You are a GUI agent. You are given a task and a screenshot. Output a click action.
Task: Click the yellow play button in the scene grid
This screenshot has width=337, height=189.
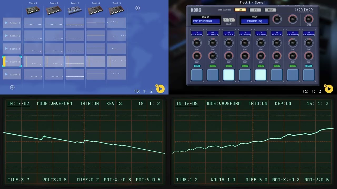[x=160, y=89]
